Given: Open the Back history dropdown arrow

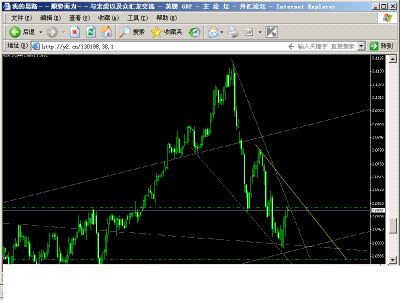Looking at the screenshot, I should 40,32.
